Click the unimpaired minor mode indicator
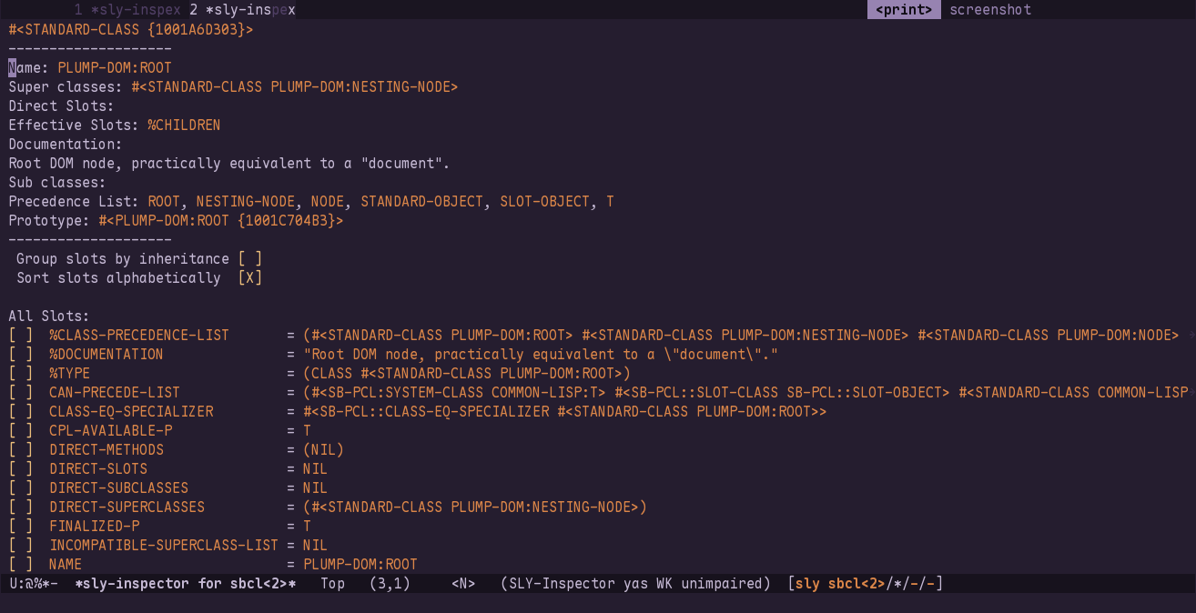The image size is (1196, 613). pos(722,583)
